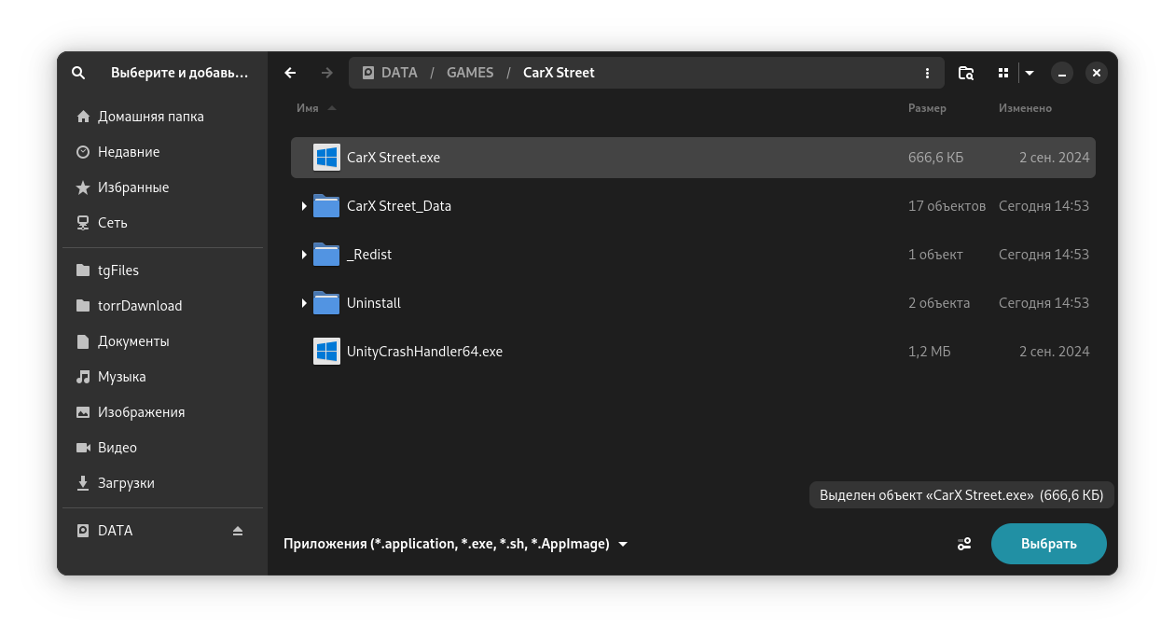Screen dimensions: 1175x638
Task: Click the folder search icon
Action: pyautogui.click(x=966, y=73)
